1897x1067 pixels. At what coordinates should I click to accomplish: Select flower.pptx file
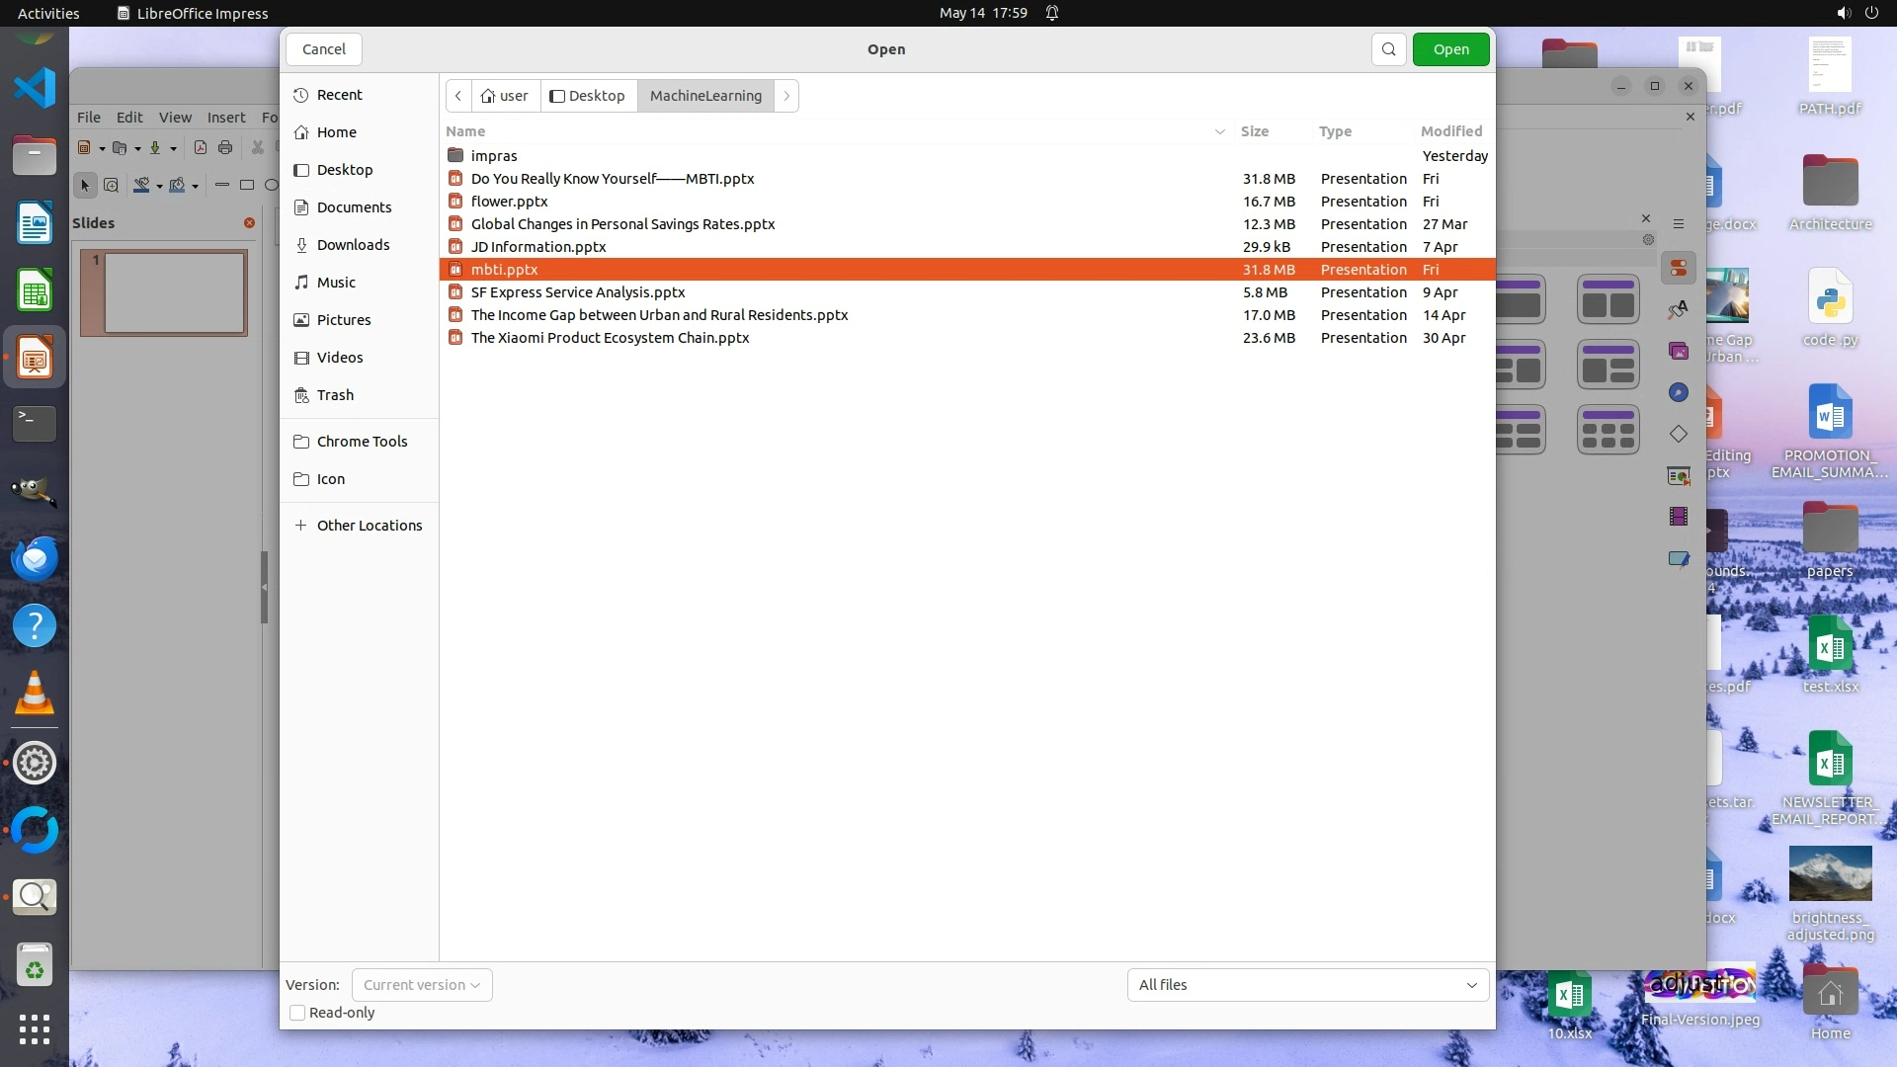[x=509, y=202]
